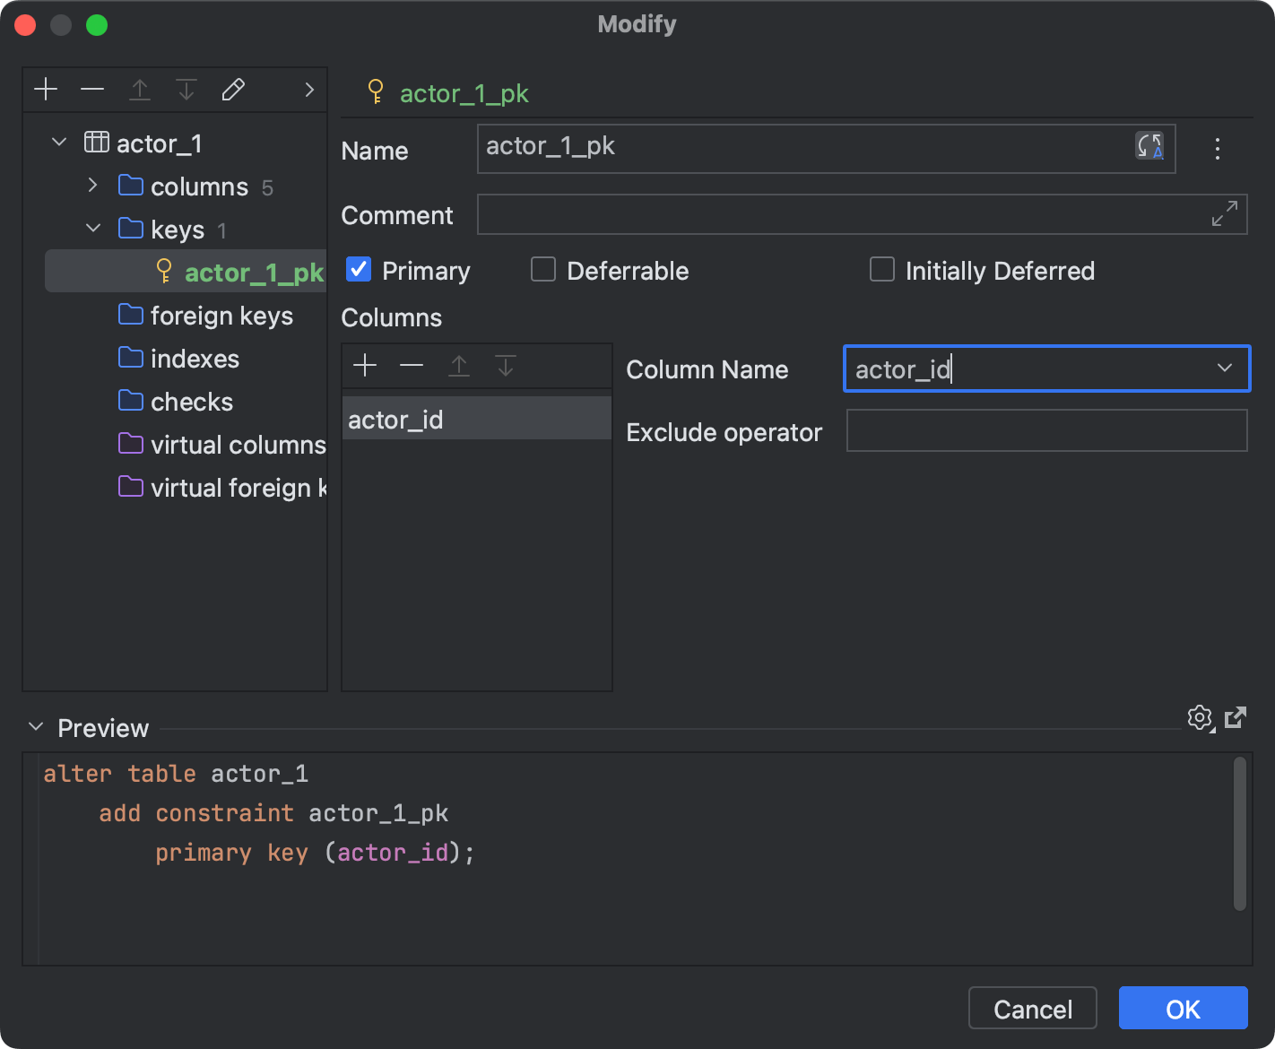Remove actor_id using the Columns minus icon
This screenshot has width=1275, height=1049.
(412, 365)
